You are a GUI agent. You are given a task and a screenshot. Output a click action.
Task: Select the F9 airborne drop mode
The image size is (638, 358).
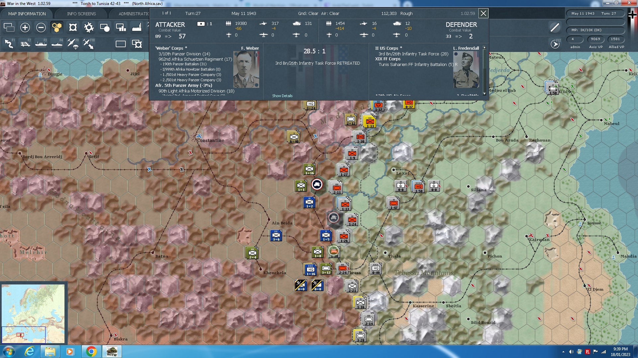pos(72,44)
